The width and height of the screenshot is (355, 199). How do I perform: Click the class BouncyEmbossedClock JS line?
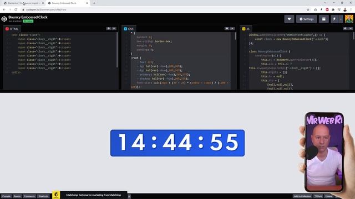270,51
